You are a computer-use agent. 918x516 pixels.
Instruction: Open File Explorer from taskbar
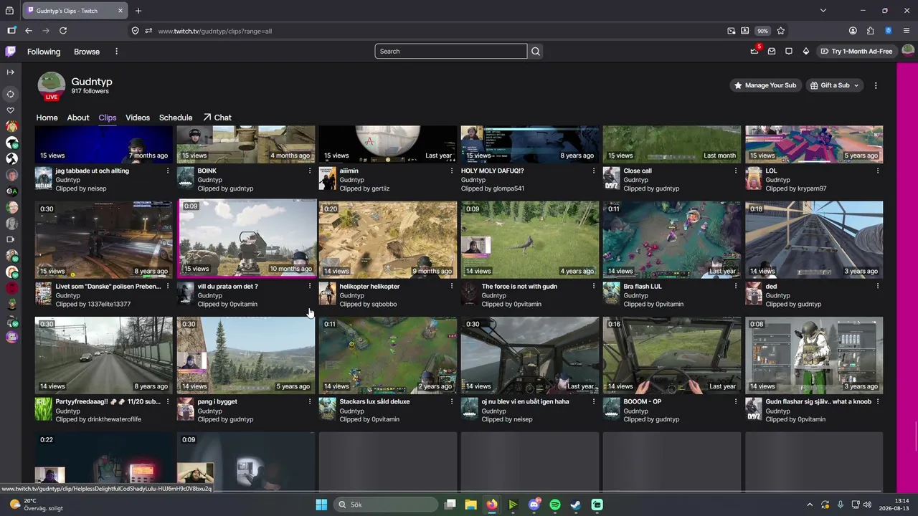tap(471, 505)
